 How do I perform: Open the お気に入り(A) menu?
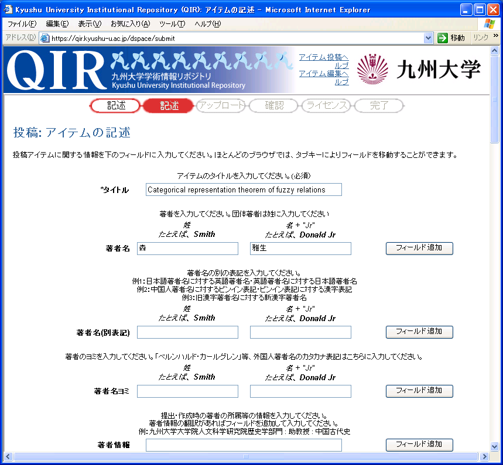coord(129,24)
